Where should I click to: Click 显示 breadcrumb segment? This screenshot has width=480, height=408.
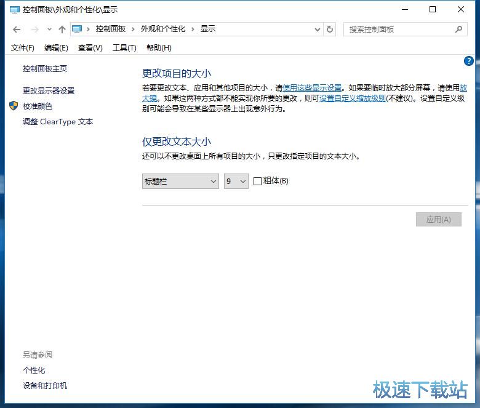click(208, 29)
